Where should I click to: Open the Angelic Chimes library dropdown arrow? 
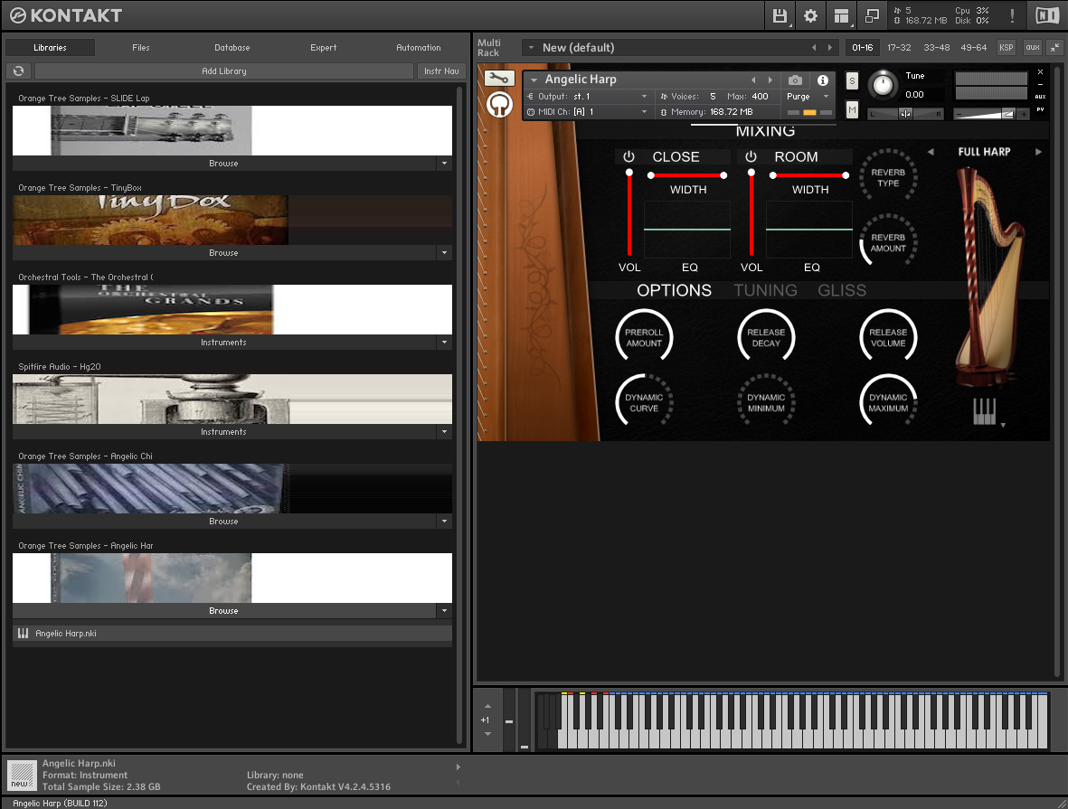point(444,522)
